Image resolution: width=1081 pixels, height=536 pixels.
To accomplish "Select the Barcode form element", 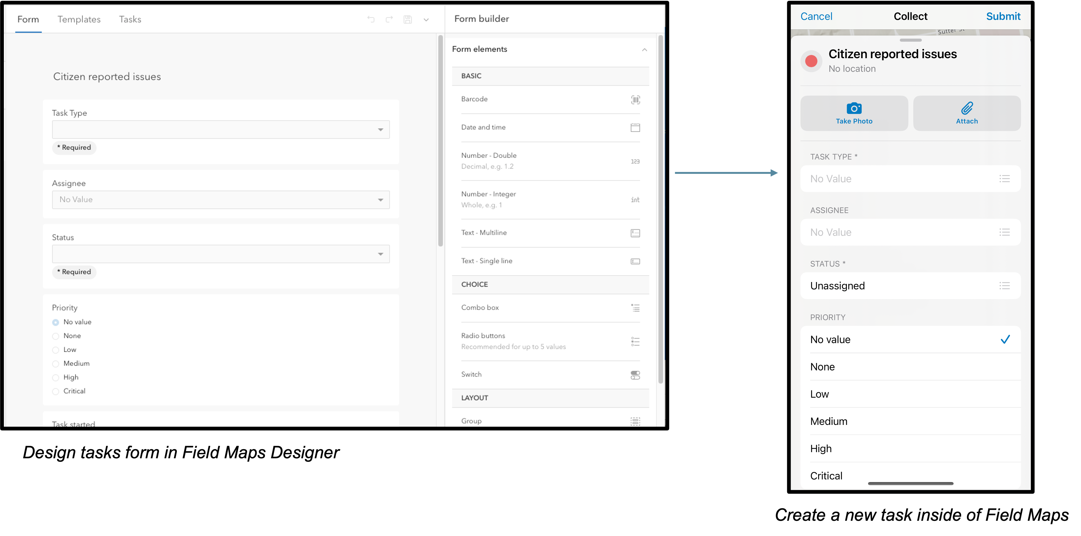I will point(550,99).
